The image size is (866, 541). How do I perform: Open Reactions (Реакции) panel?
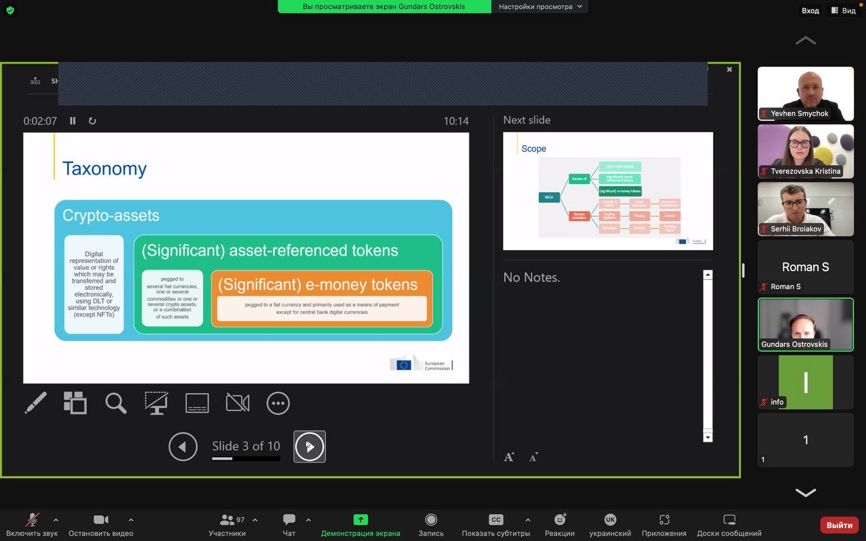(x=560, y=524)
